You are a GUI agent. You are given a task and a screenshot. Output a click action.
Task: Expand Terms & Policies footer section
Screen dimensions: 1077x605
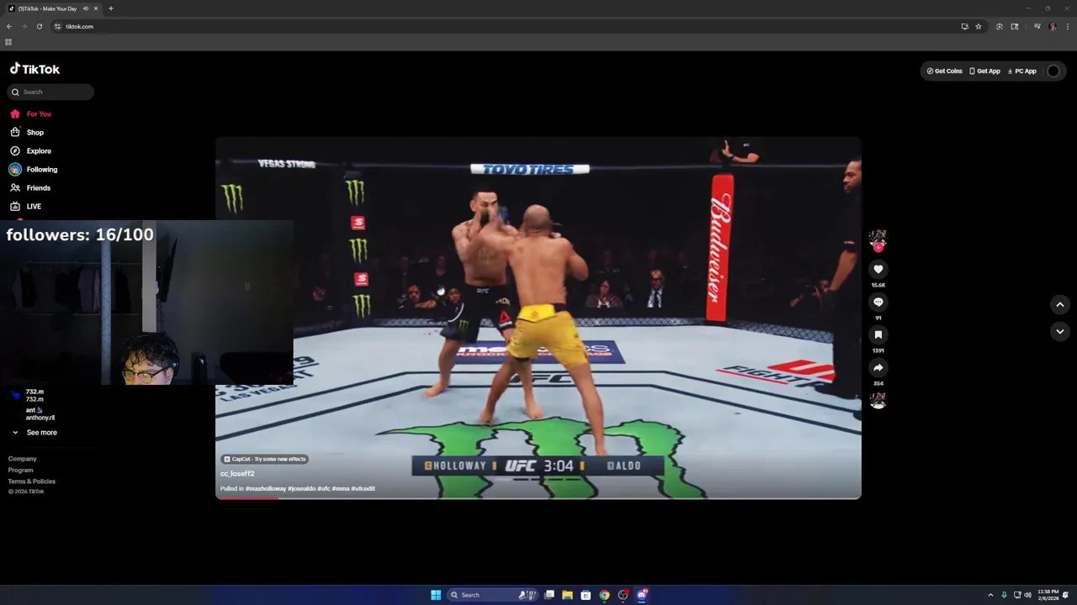pos(32,481)
